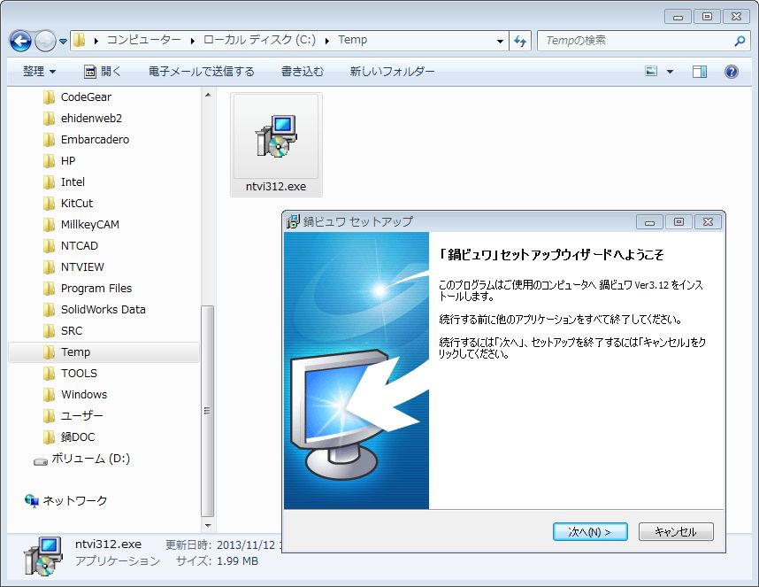Click the Explorer forward navigation arrow
Screen dimensions: 759x587
(45, 41)
